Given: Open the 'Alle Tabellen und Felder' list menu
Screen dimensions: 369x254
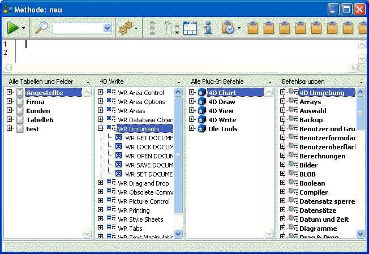Looking at the screenshot, I should tap(88, 82).
